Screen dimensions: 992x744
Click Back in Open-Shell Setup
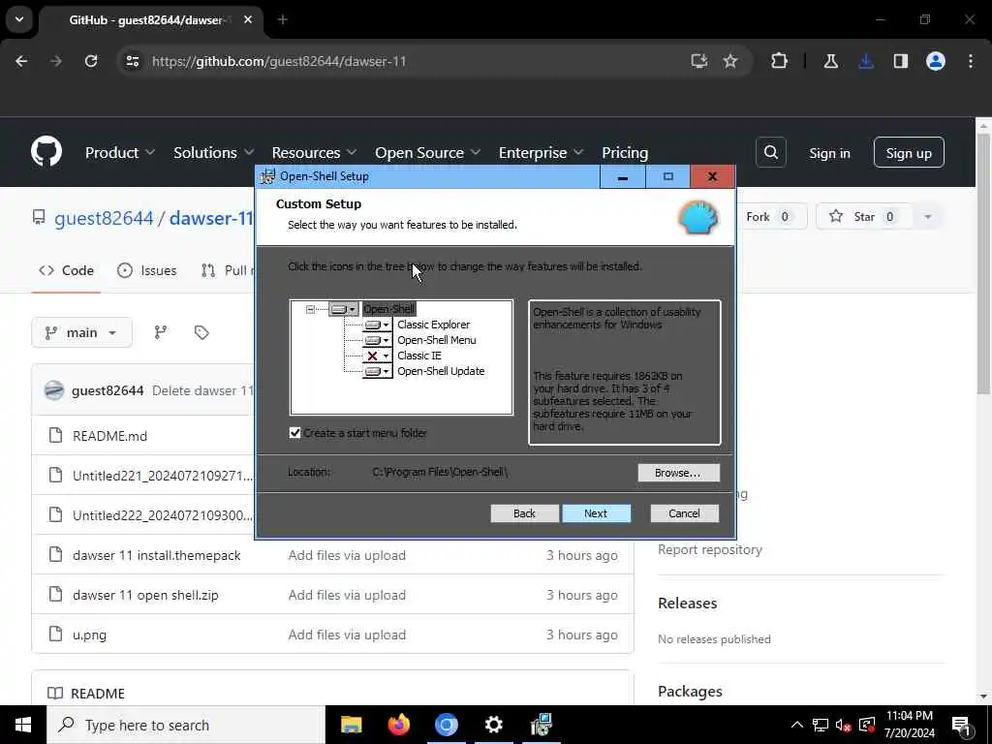click(x=524, y=513)
